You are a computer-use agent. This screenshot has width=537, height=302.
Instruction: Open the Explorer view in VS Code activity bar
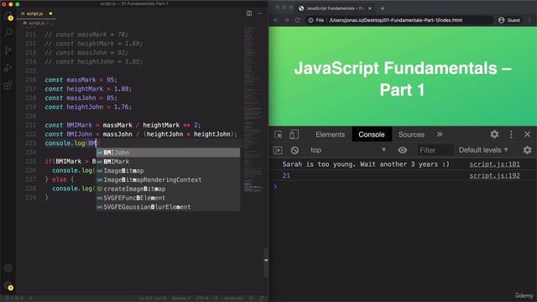tap(8, 16)
